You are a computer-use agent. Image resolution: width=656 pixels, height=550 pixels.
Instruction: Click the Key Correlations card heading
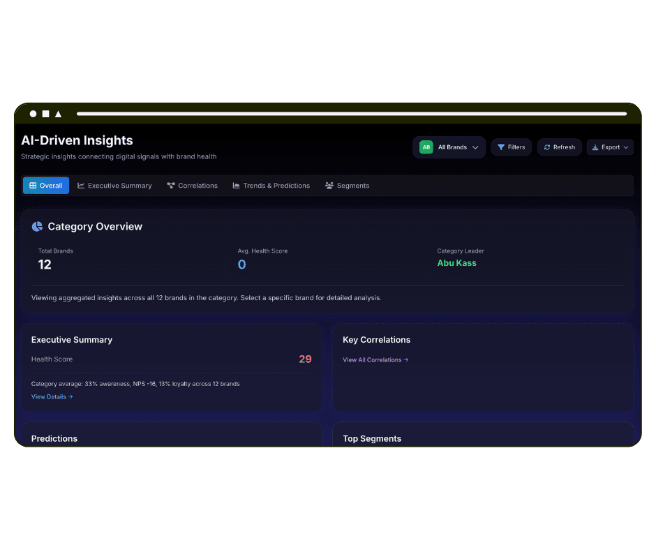pyautogui.click(x=377, y=340)
